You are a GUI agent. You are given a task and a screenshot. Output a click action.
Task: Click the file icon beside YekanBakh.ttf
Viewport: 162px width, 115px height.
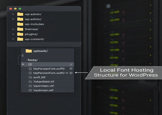tap(30, 82)
